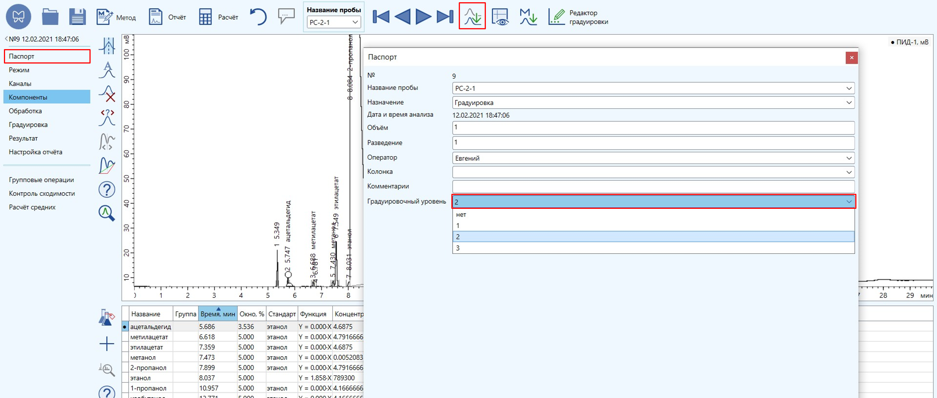Click the magnifier peak search icon
The width and height of the screenshot is (937, 398).
pos(107,213)
